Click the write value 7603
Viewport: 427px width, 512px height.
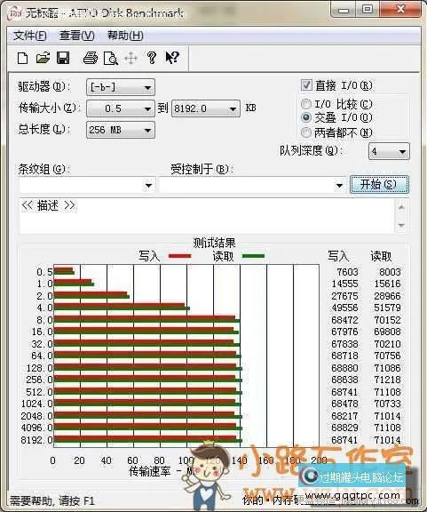pyautogui.click(x=347, y=272)
